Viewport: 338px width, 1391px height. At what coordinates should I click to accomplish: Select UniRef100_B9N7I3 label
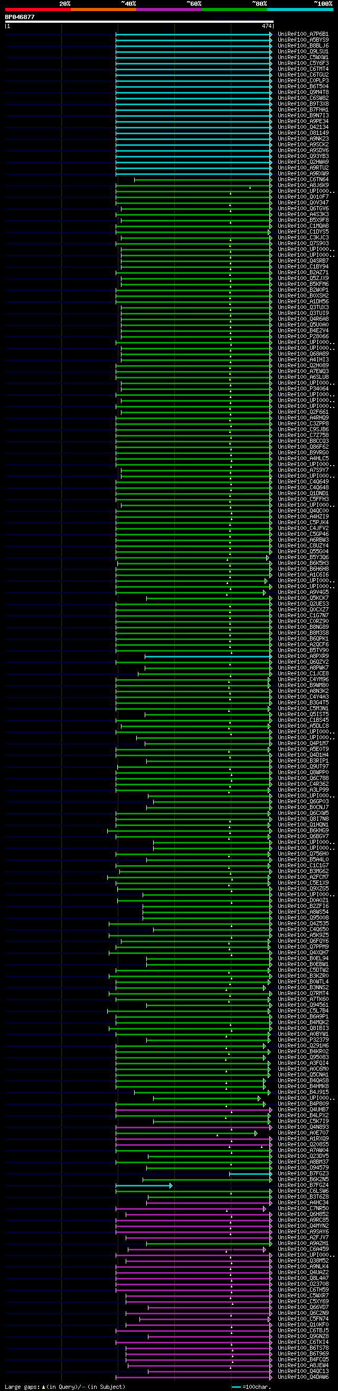click(303, 116)
